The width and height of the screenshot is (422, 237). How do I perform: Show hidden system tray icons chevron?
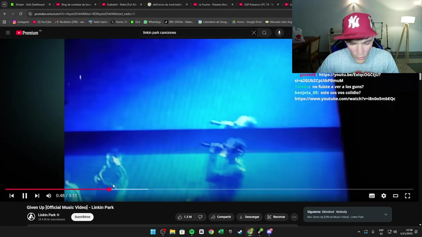pos(359,232)
